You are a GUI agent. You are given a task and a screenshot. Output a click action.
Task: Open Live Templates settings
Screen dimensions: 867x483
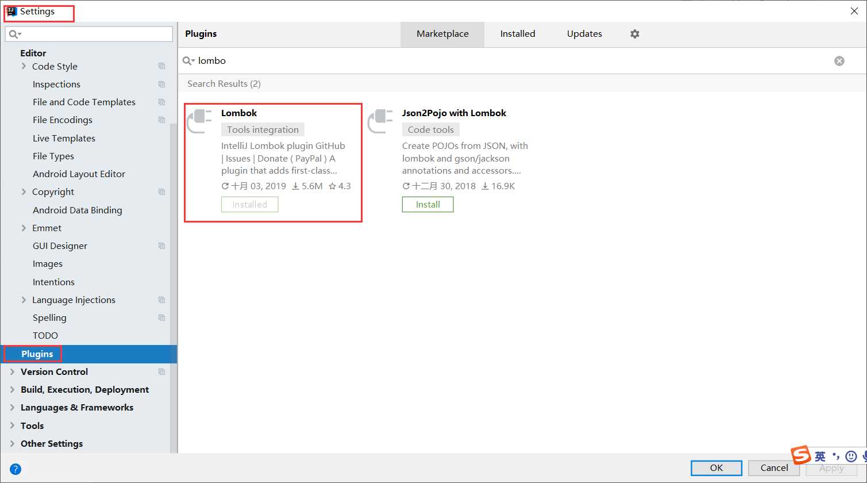pyautogui.click(x=64, y=139)
